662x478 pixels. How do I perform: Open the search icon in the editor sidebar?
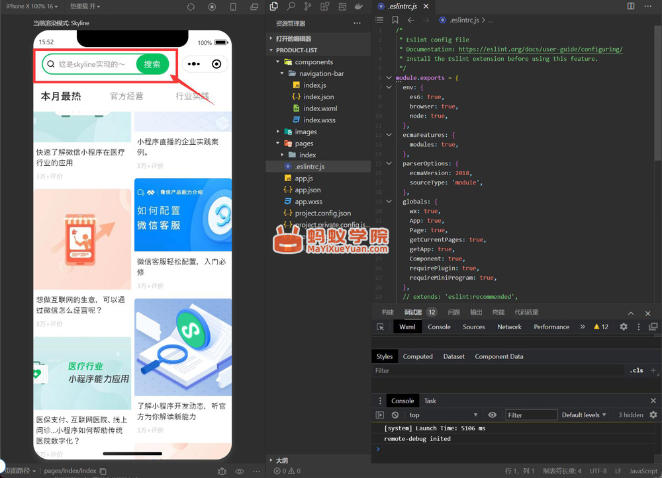(x=291, y=7)
